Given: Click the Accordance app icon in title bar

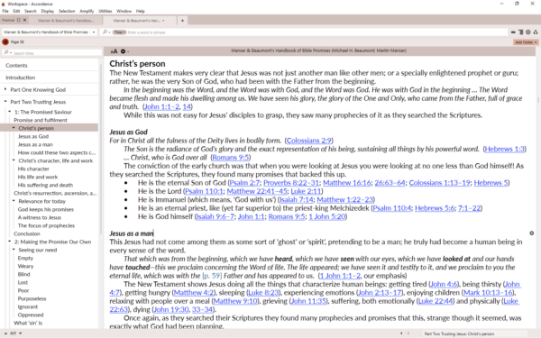Looking at the screenshot, I should coord(4,4).
